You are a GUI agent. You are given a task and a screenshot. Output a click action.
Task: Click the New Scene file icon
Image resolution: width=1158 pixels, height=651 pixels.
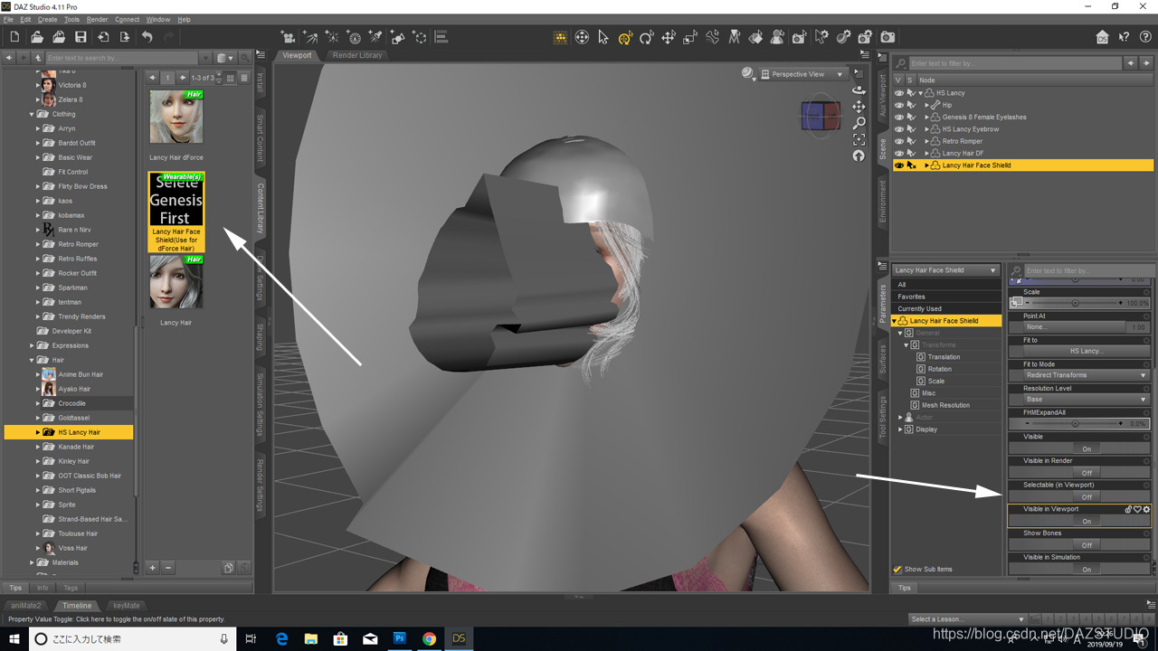pos(14,37)
